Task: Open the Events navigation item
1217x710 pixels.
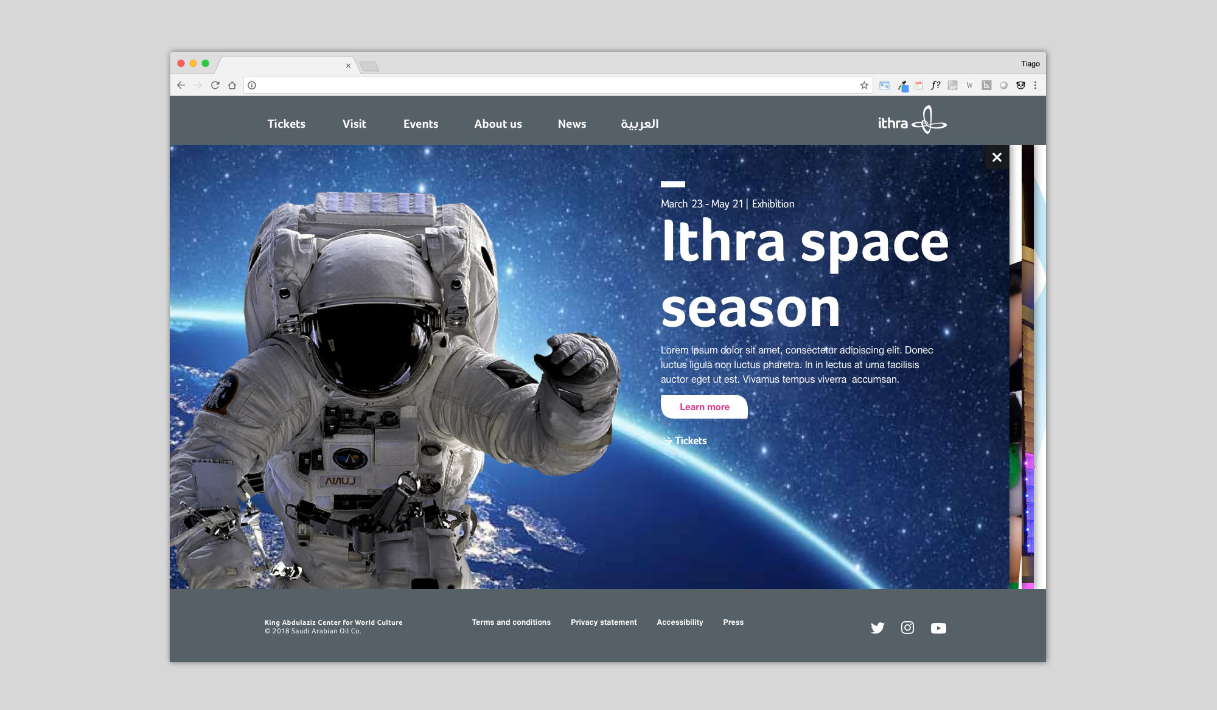Action: [x=420, y=124]
